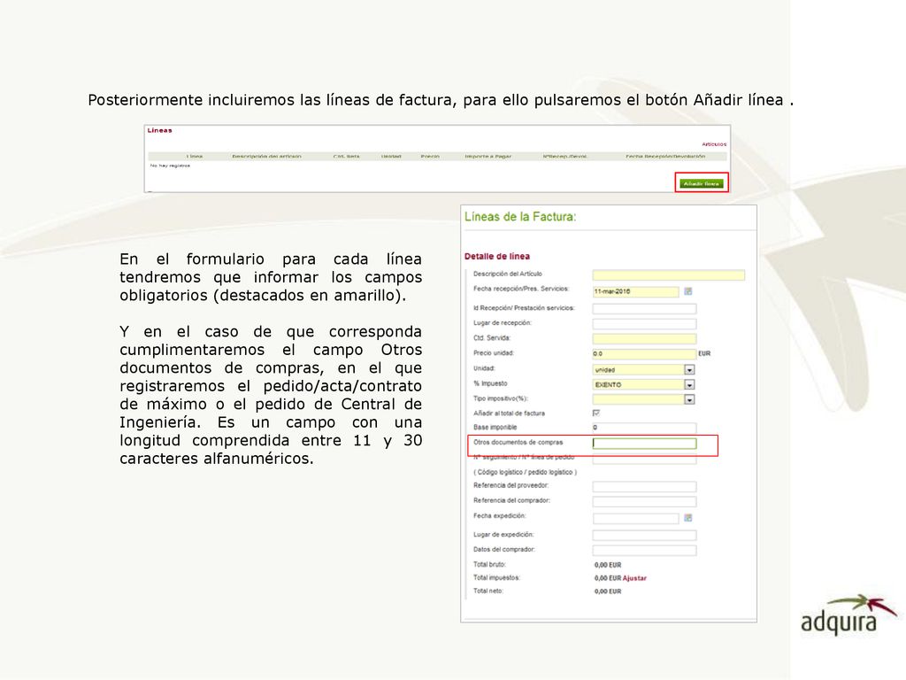Image resolution: width=906 pixels, height=680 pixels.
Task: Click the Descripción del Artículo field
Action: coord(669,275)
